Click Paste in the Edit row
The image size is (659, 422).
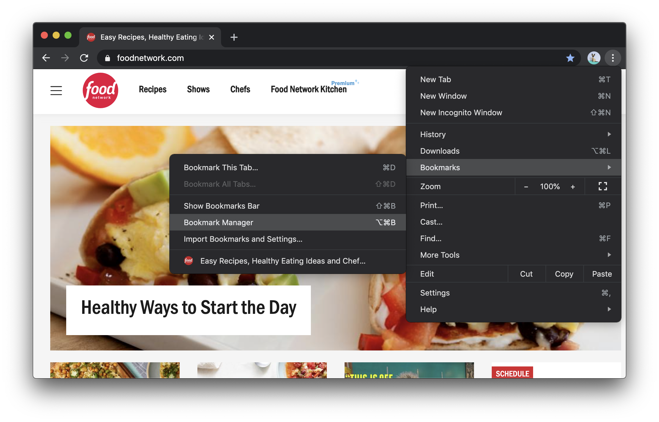pyautogui.click(x=602, y=274)
